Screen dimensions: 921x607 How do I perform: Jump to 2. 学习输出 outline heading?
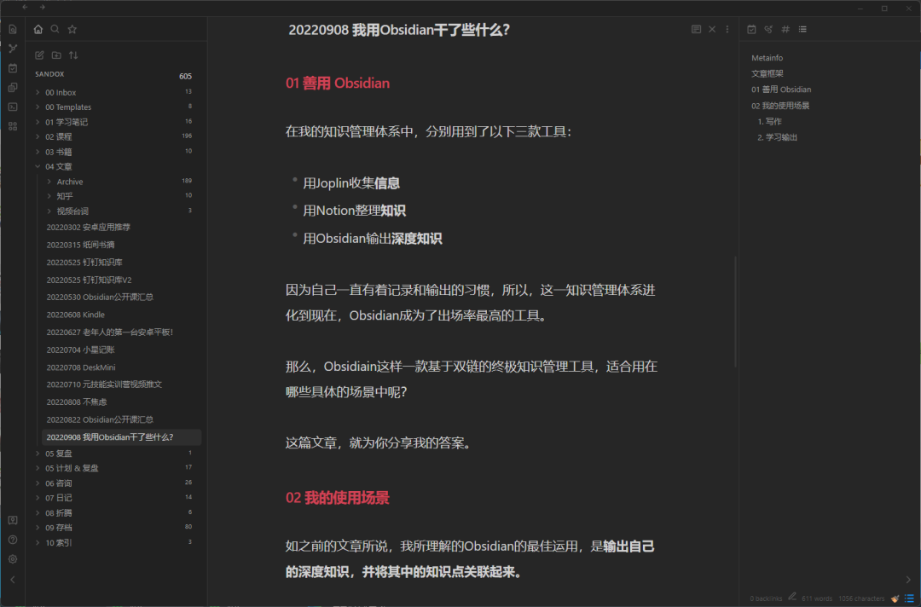pyautogui.click(x=777, y=137)
